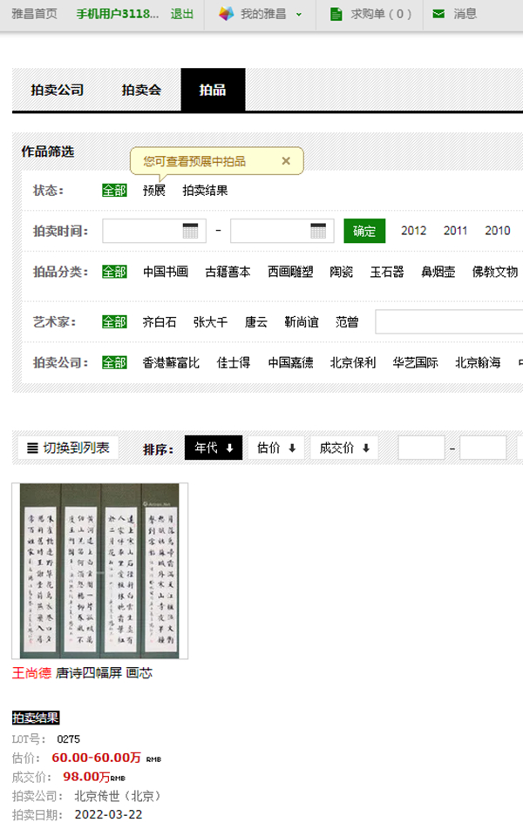Open lot title 唐诗四幅屏 画芯
Image resolution: width=523 pixels, height=829 pixels.
pos(104,672)
